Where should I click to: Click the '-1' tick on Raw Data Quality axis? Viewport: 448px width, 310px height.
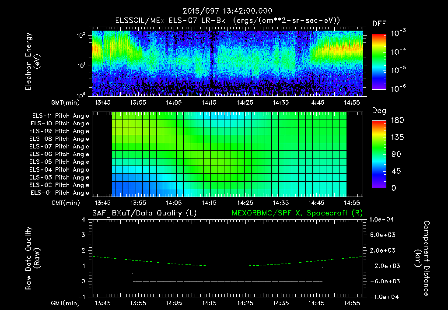click(x=82, y=297)
